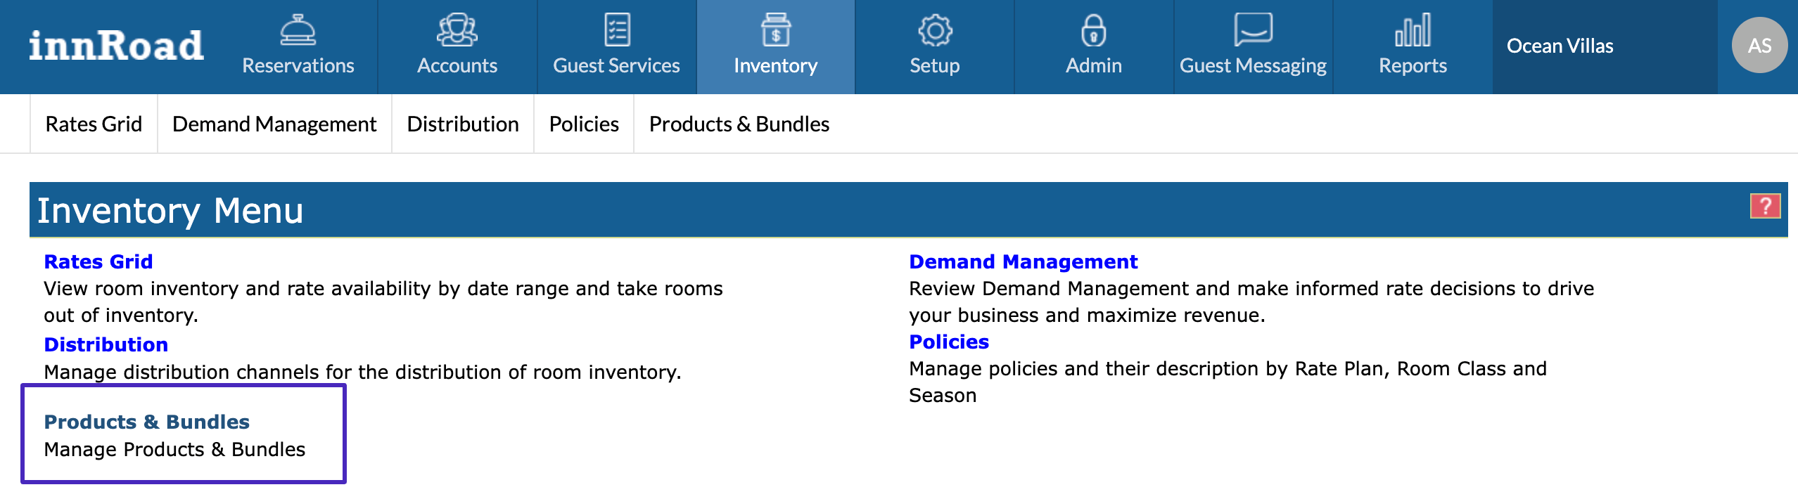Switch to the Rates Grid tab

click(94, 124)
